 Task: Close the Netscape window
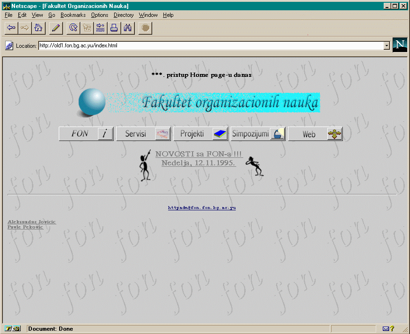[x=403, y=6]
